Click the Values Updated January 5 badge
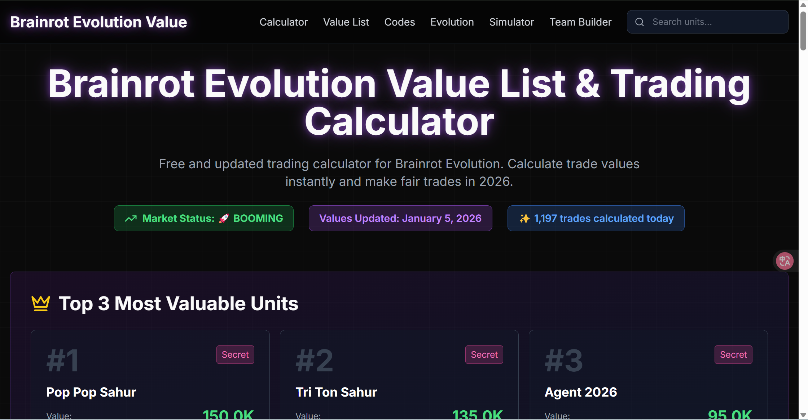 pos(400,218)
